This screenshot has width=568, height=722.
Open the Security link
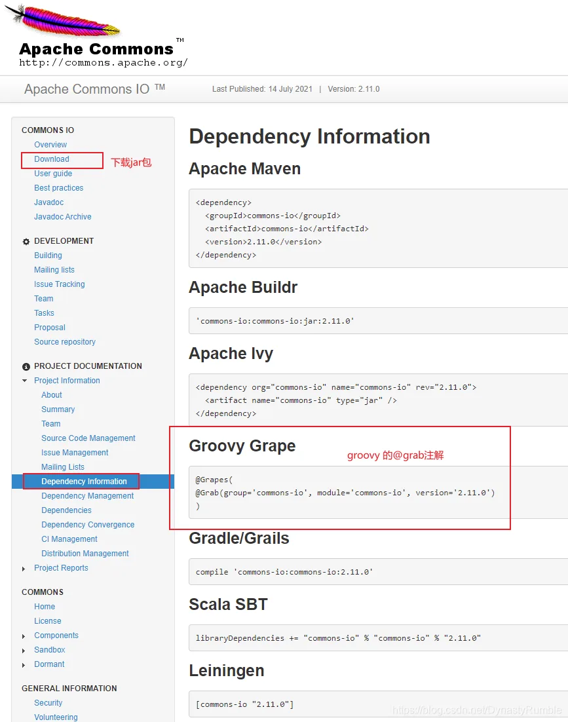(x=48, y=702)
